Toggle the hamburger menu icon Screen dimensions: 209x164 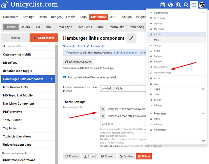[194, 5]
